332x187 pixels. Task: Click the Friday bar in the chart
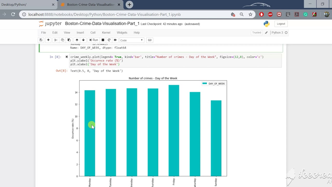[174, 131]
